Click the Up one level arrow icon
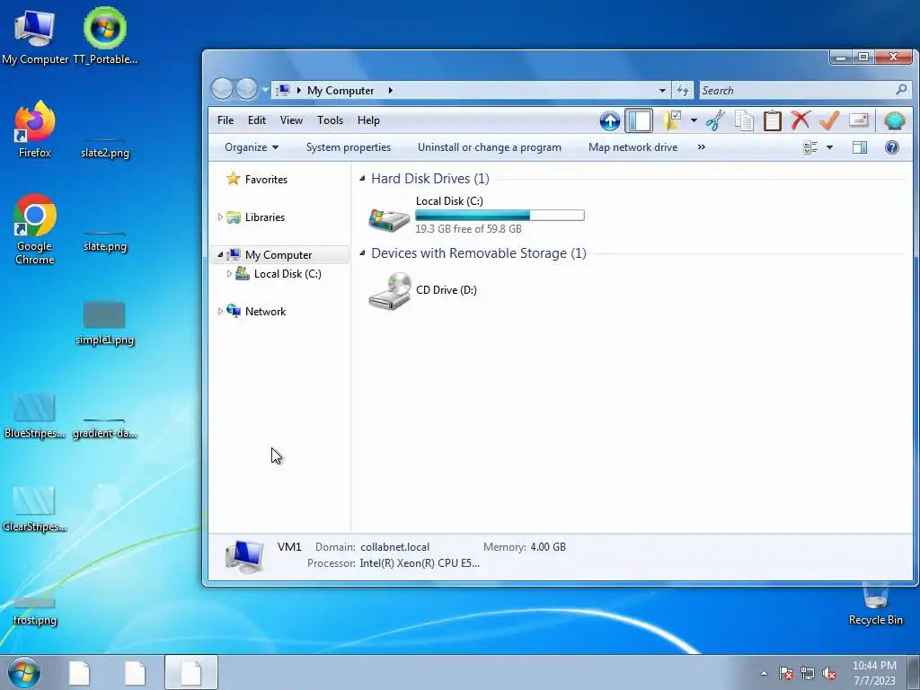The image size is (920, 690). 610,121
